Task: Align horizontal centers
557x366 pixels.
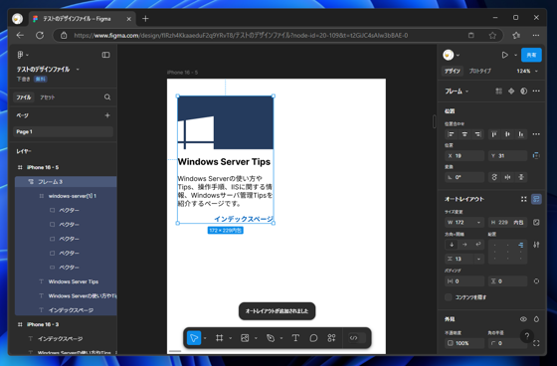Action: pyautogui.click(x=464, y=134)
